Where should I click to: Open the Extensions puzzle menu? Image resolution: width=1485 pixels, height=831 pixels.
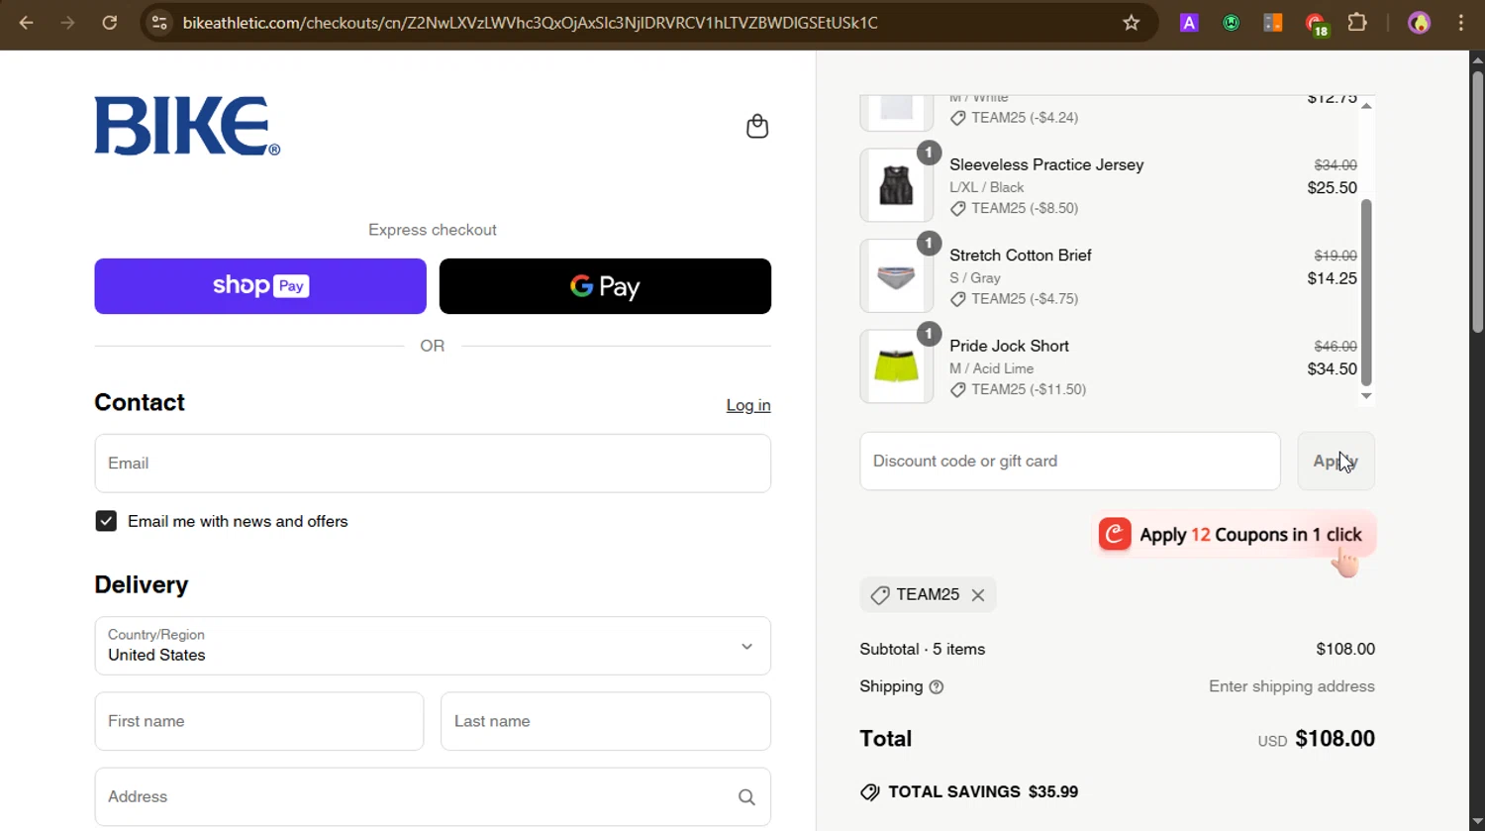coord(1357,23)
